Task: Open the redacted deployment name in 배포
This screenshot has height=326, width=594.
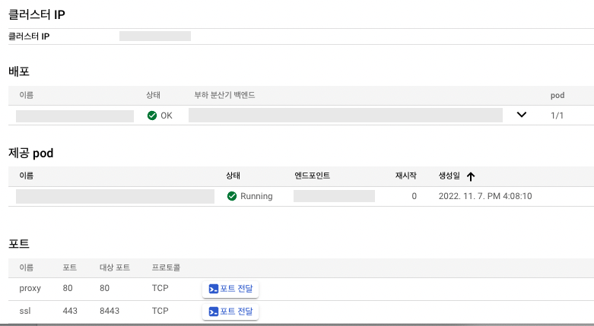Action: tap(75, 116)
